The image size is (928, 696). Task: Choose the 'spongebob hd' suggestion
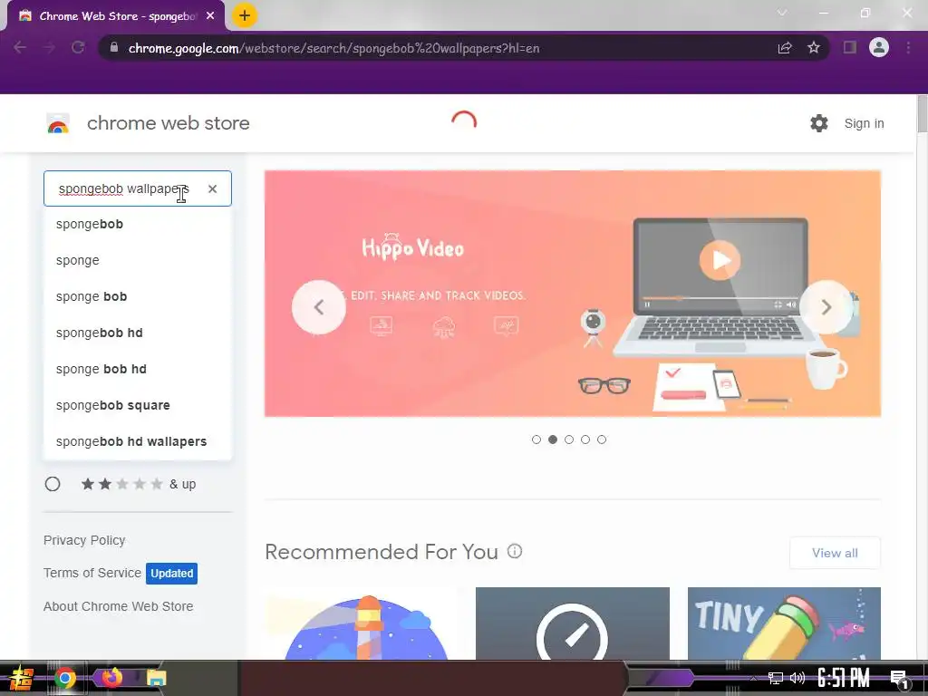pos(138,333)
